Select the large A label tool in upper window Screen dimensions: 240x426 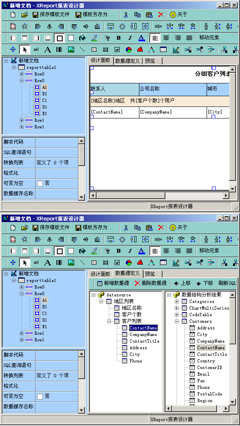coord(47,50)
